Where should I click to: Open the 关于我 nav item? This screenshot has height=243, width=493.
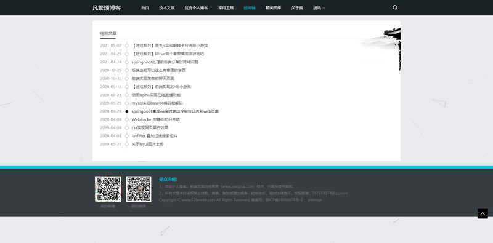[x=297, y=8]
